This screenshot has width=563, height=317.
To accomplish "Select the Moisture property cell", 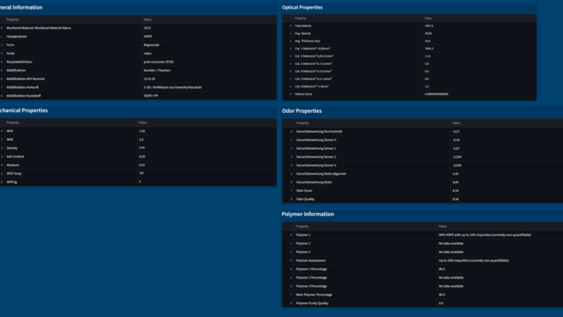I will [x=70, y=165].
